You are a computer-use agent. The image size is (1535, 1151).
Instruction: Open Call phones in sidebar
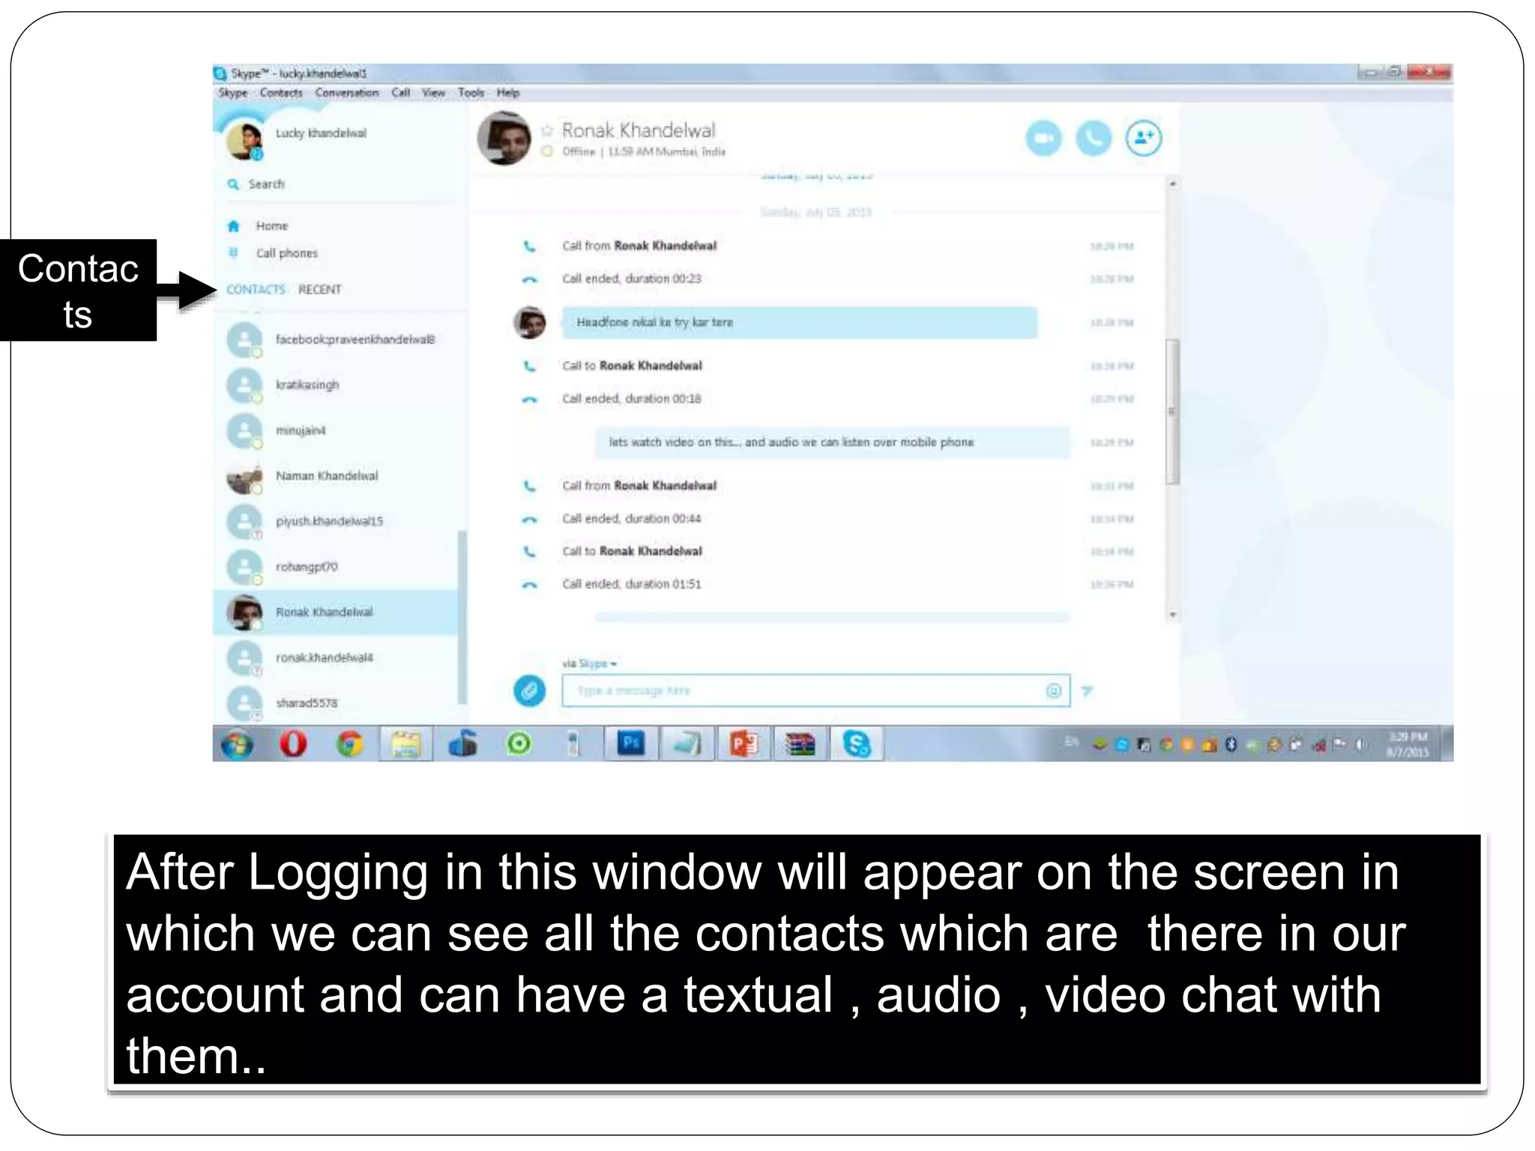(286, 253)
